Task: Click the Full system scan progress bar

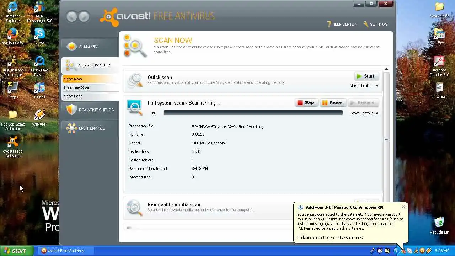Action: tap(253, 113)
